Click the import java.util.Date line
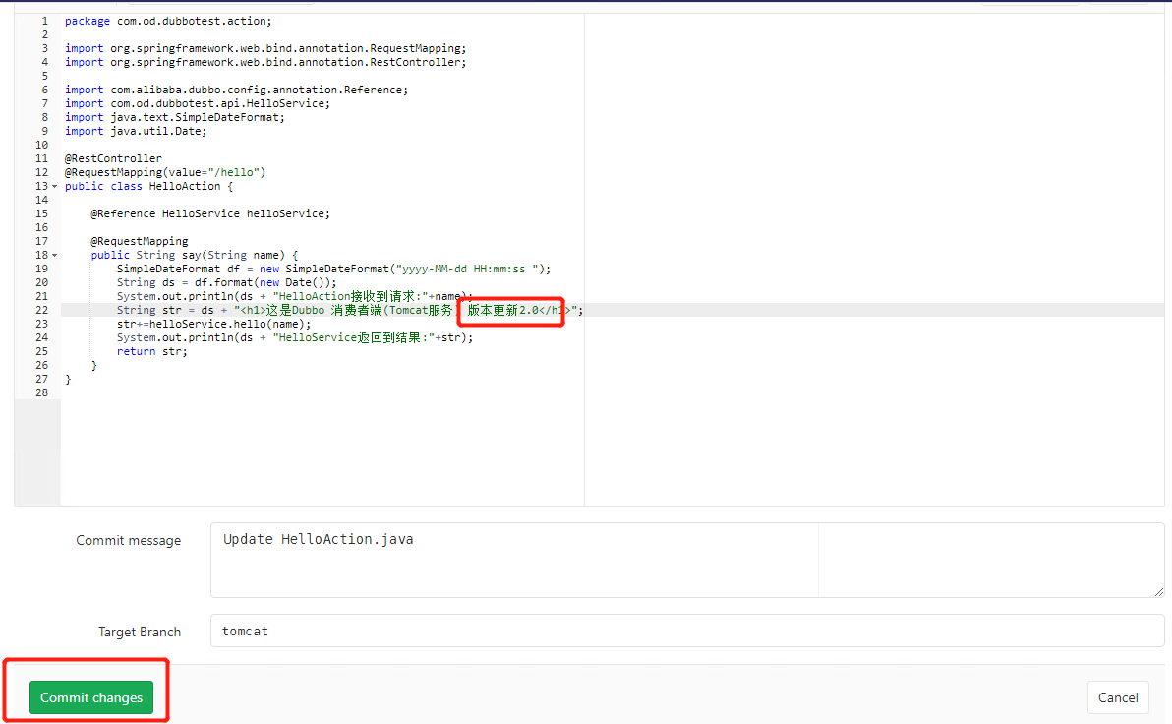Screen dimensions: 1172x724 click(136, 131)
